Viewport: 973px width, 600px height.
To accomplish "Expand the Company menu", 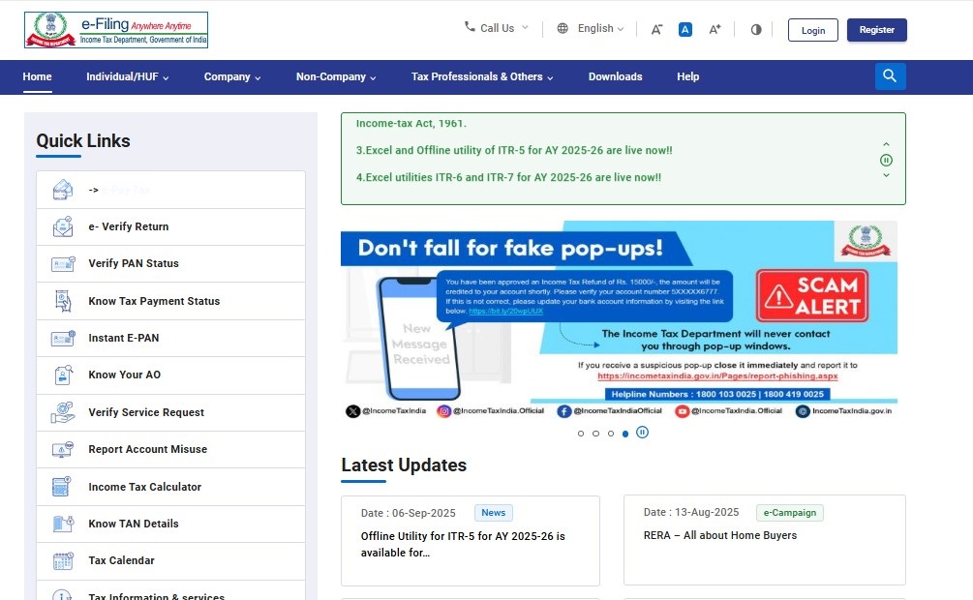I will [232, 77].
